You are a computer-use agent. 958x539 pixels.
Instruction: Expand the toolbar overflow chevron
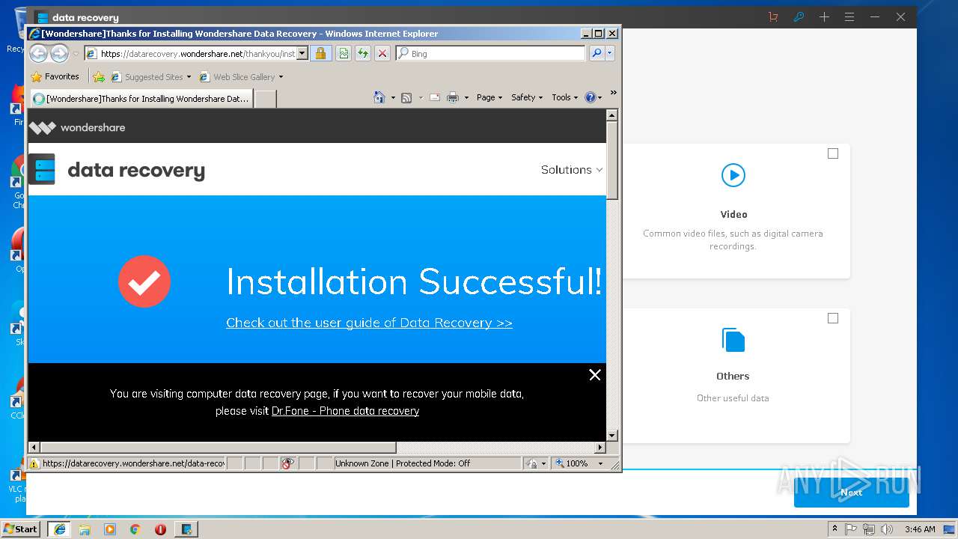coord(614,94)
